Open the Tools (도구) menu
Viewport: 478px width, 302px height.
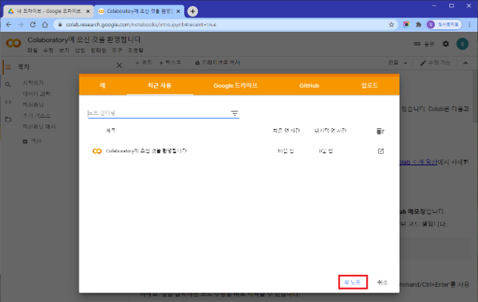117,50
